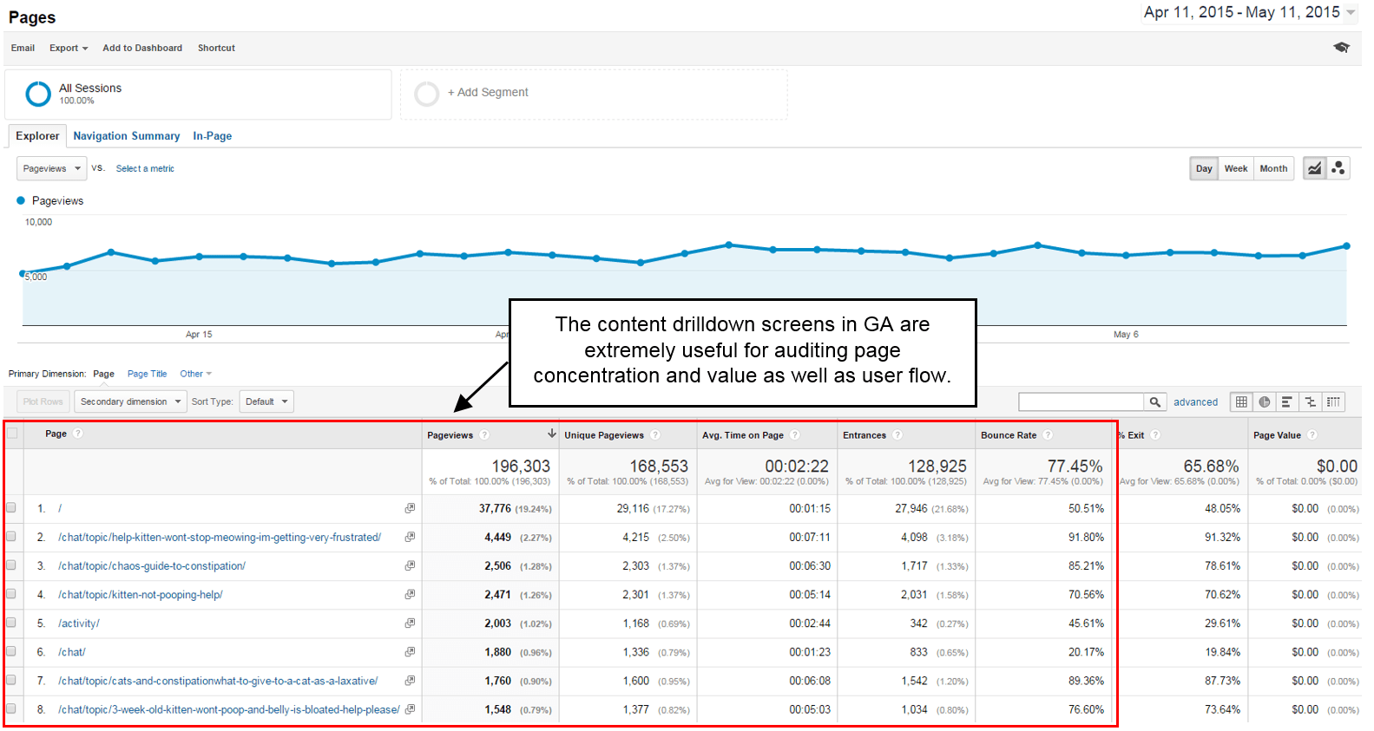The width and height of the screenshot is (1374, 731).
Task: Click the Week interval button
Action: [x=1236, y=168]
